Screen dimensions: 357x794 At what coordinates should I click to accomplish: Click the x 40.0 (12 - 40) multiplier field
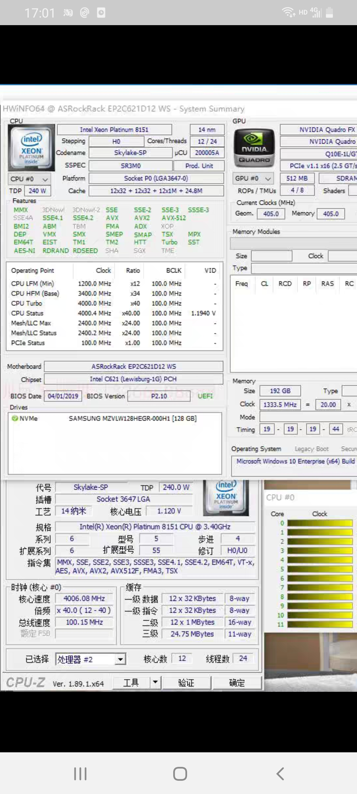84,610
